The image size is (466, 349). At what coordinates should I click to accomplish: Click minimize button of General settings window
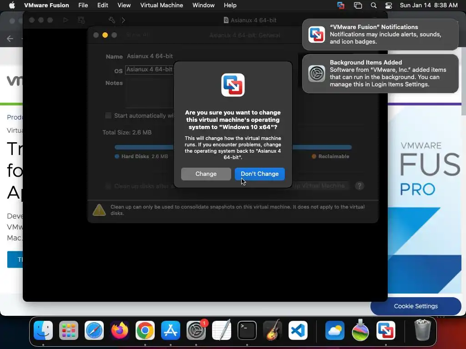[105, 35]
